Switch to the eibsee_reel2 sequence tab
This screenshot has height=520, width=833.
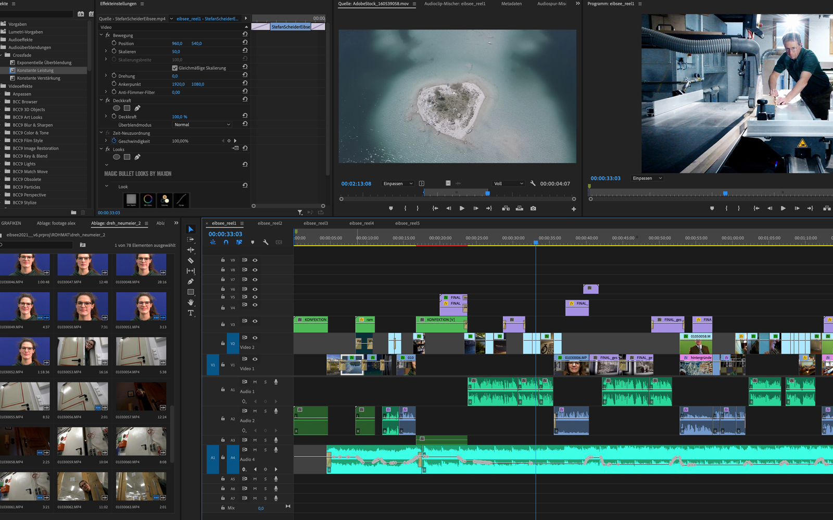270,224
